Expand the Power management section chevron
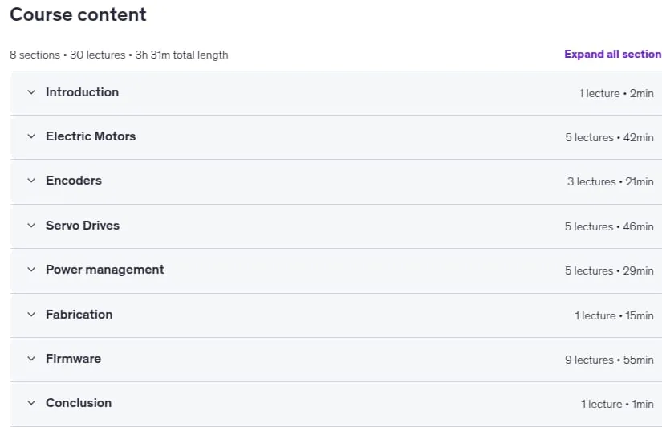Screen dimensions: 662x427 click(31, 270)
